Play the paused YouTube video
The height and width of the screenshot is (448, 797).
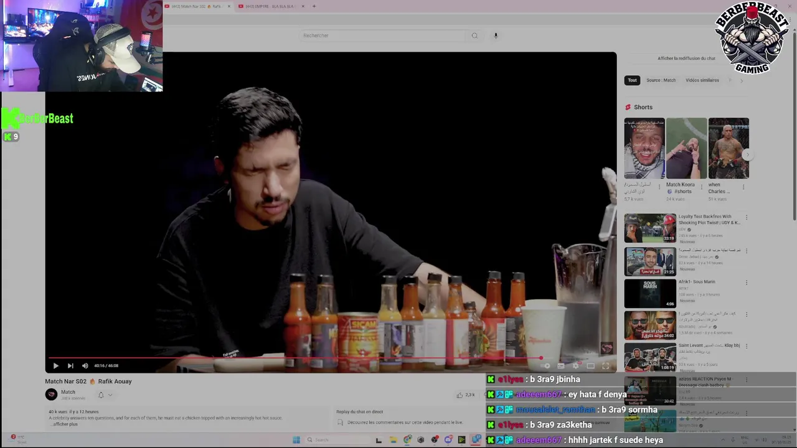(55, 366)
